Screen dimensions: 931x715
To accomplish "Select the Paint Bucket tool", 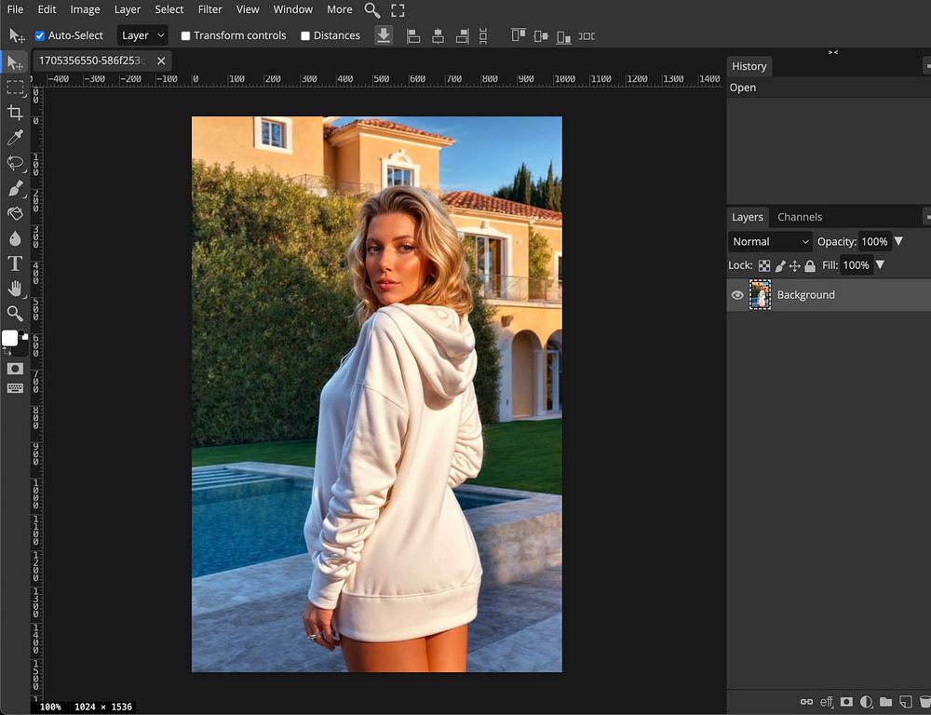I will [x=16, y=213].
